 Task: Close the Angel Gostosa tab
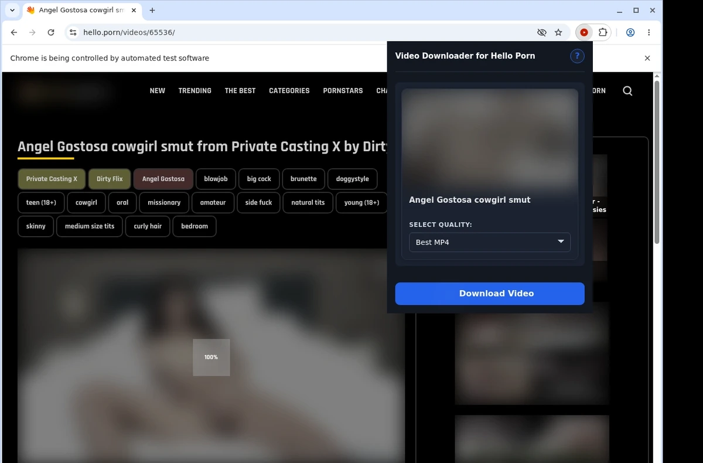pos(134,11)
